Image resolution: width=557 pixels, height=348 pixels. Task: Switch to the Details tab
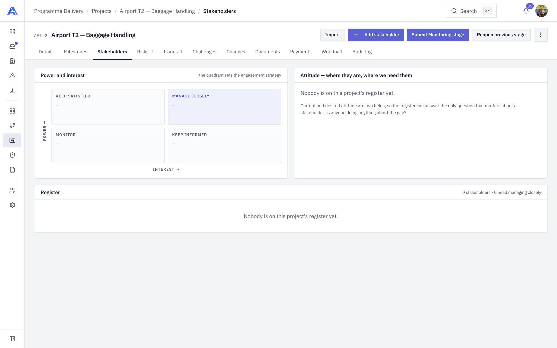(46, 52)
